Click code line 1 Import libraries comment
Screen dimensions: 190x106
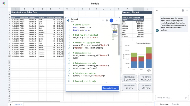click(81, 25)
